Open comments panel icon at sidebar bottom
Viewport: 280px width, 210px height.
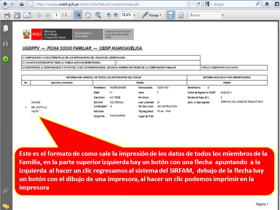point(6,206)
